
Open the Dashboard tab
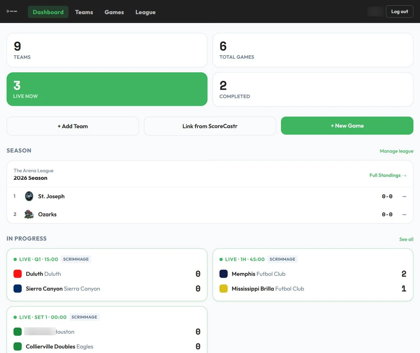(48, 12)
